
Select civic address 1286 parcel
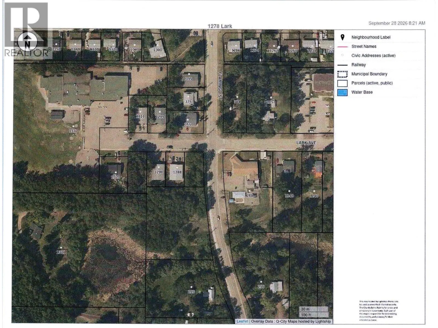pyautogui.click(x=236, y=51)
